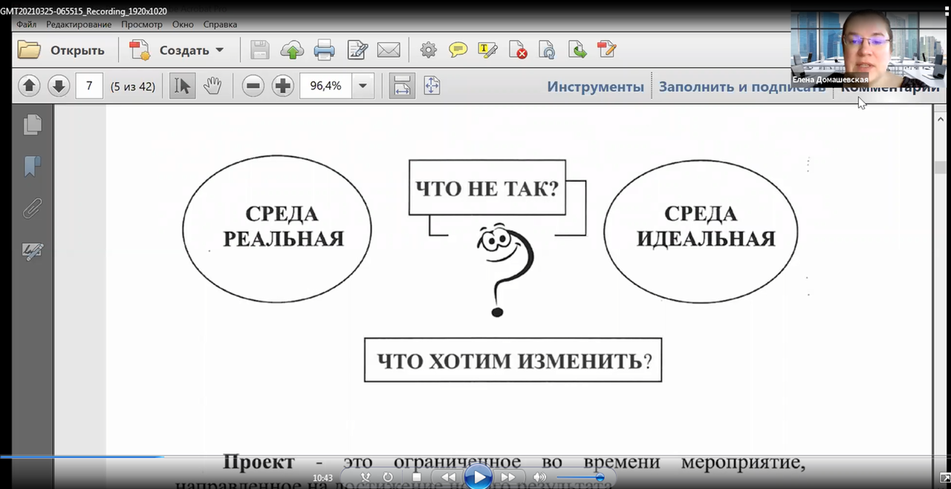
Task: Click the Save floppy disk icon
Action: pos(260,50)
